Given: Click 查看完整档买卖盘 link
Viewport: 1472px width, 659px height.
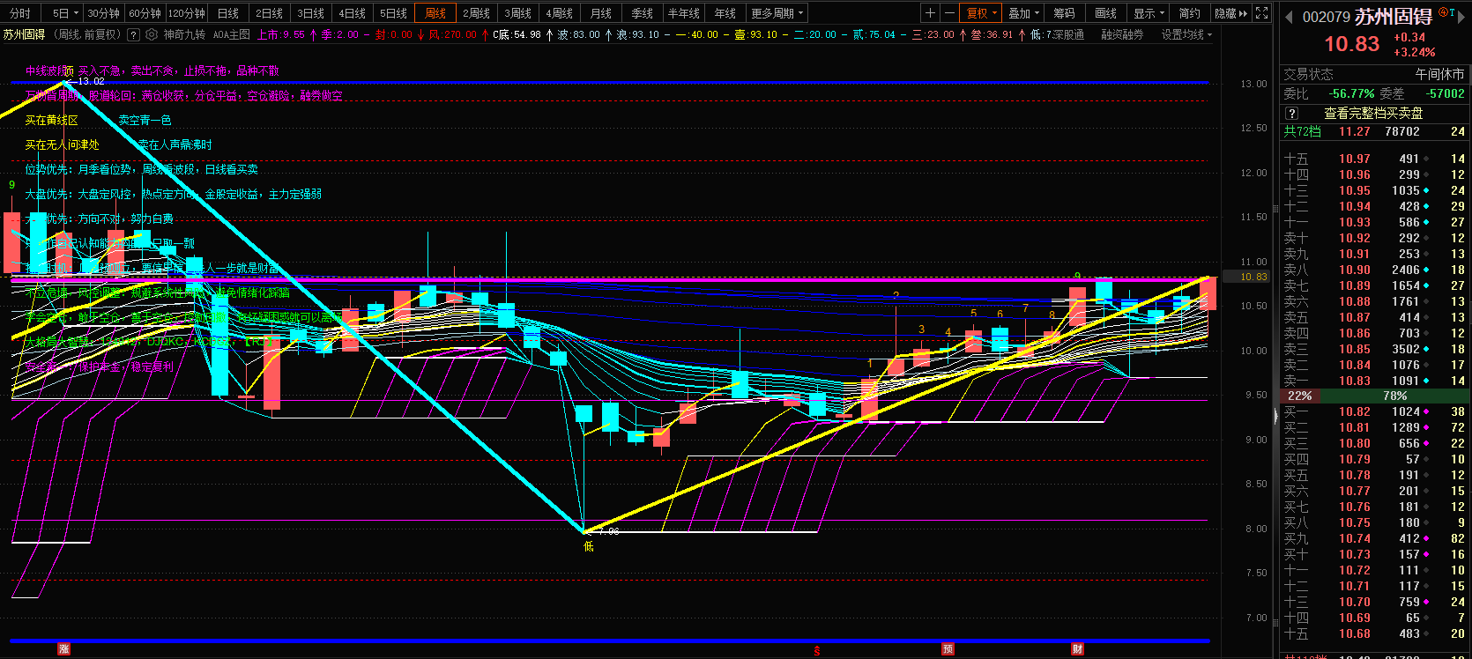Looking at the screenshot, I should click(1373, 114).
